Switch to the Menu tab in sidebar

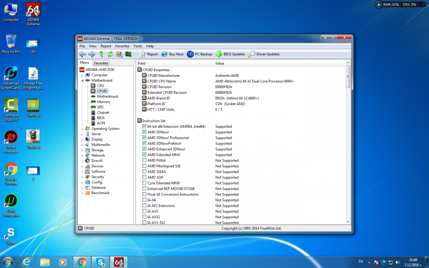click(85, 63)
